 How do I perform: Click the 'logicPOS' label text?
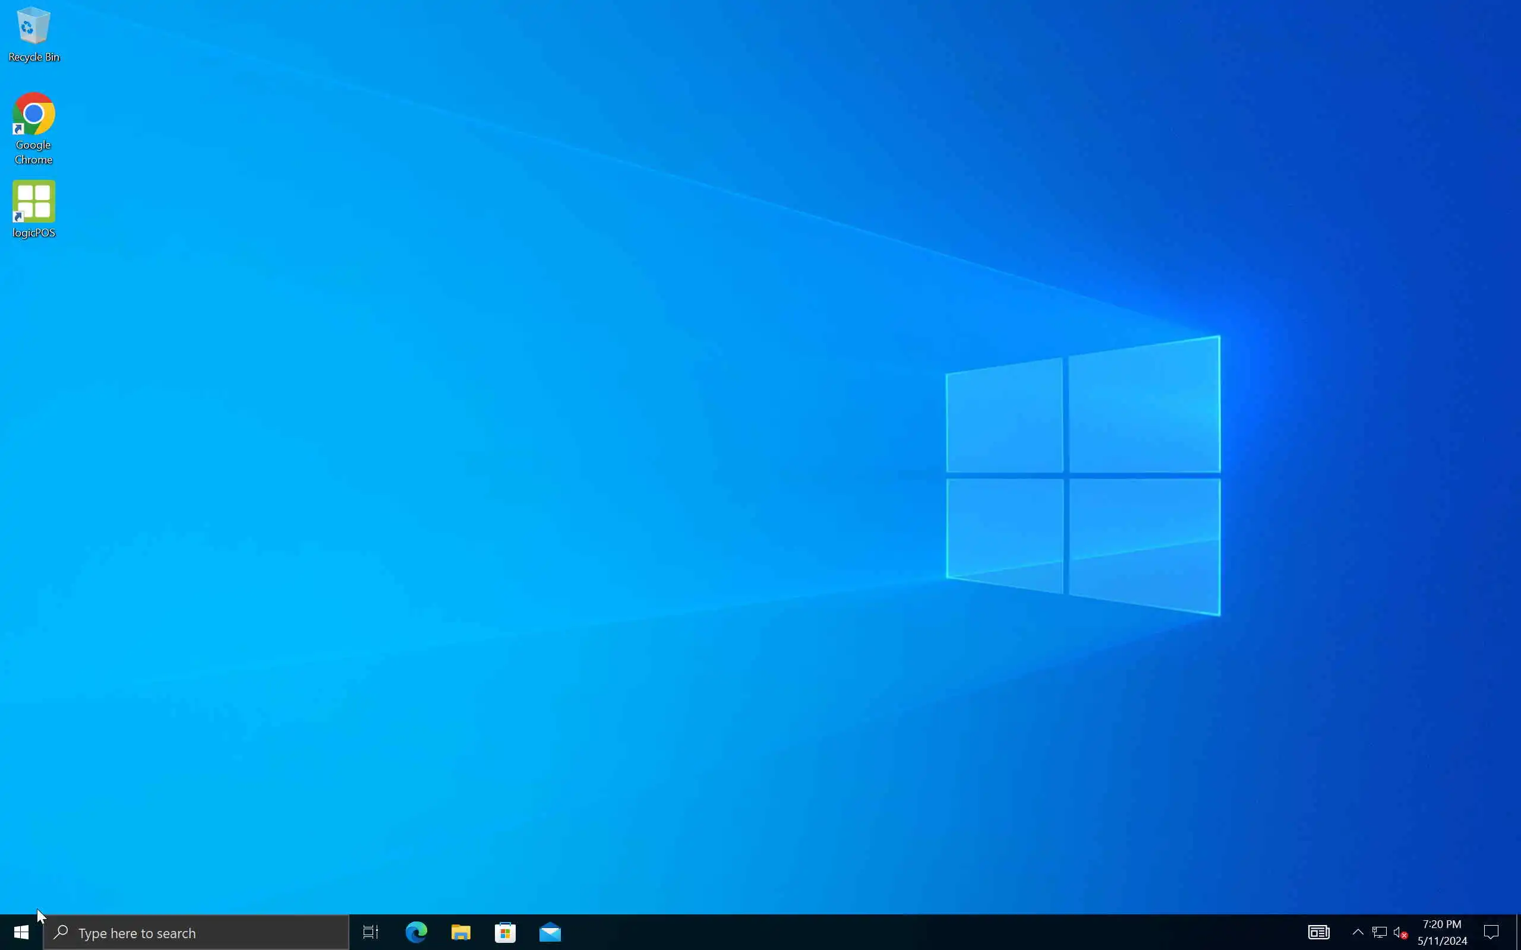(x=34, y=233)
